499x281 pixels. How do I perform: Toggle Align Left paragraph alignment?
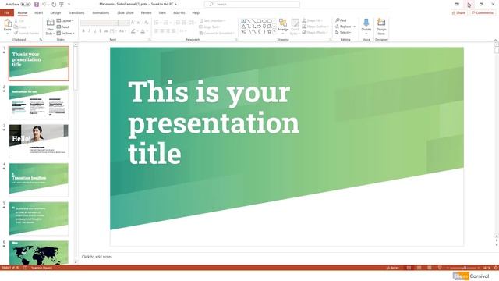[x=156, y=31]
